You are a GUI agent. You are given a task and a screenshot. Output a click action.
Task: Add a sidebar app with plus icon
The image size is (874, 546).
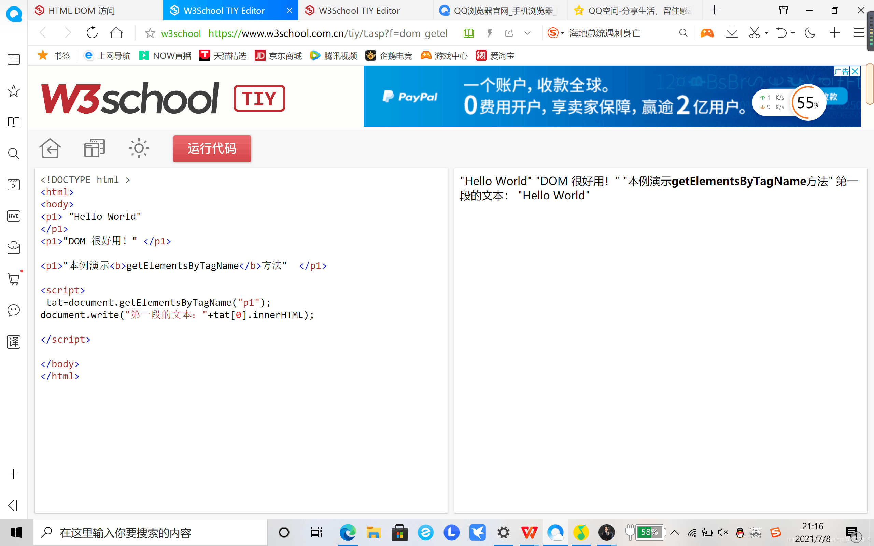13,474
